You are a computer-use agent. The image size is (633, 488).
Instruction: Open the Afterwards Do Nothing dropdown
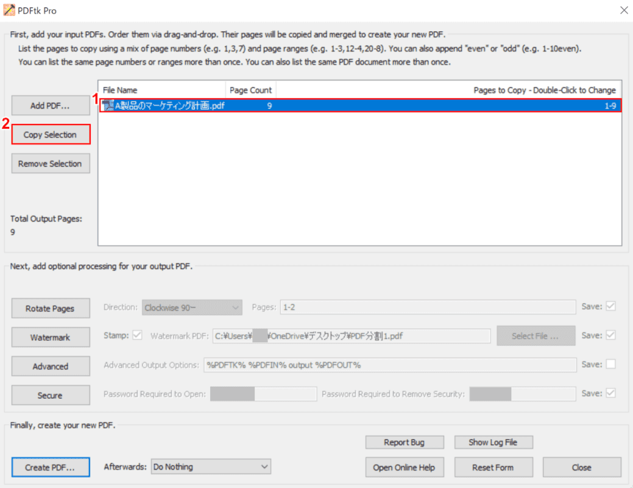coord(211,467)
